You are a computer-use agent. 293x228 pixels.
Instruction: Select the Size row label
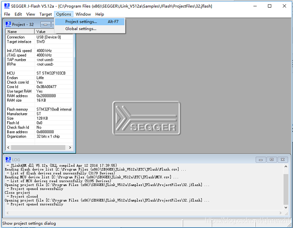(x=10, y=118)
